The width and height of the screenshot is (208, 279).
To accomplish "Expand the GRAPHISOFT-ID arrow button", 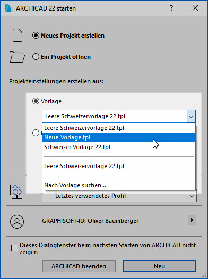I will click(x=192, y=220).
